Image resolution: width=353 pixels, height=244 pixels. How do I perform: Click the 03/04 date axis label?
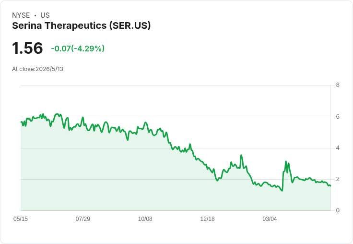tap(270, 219)
